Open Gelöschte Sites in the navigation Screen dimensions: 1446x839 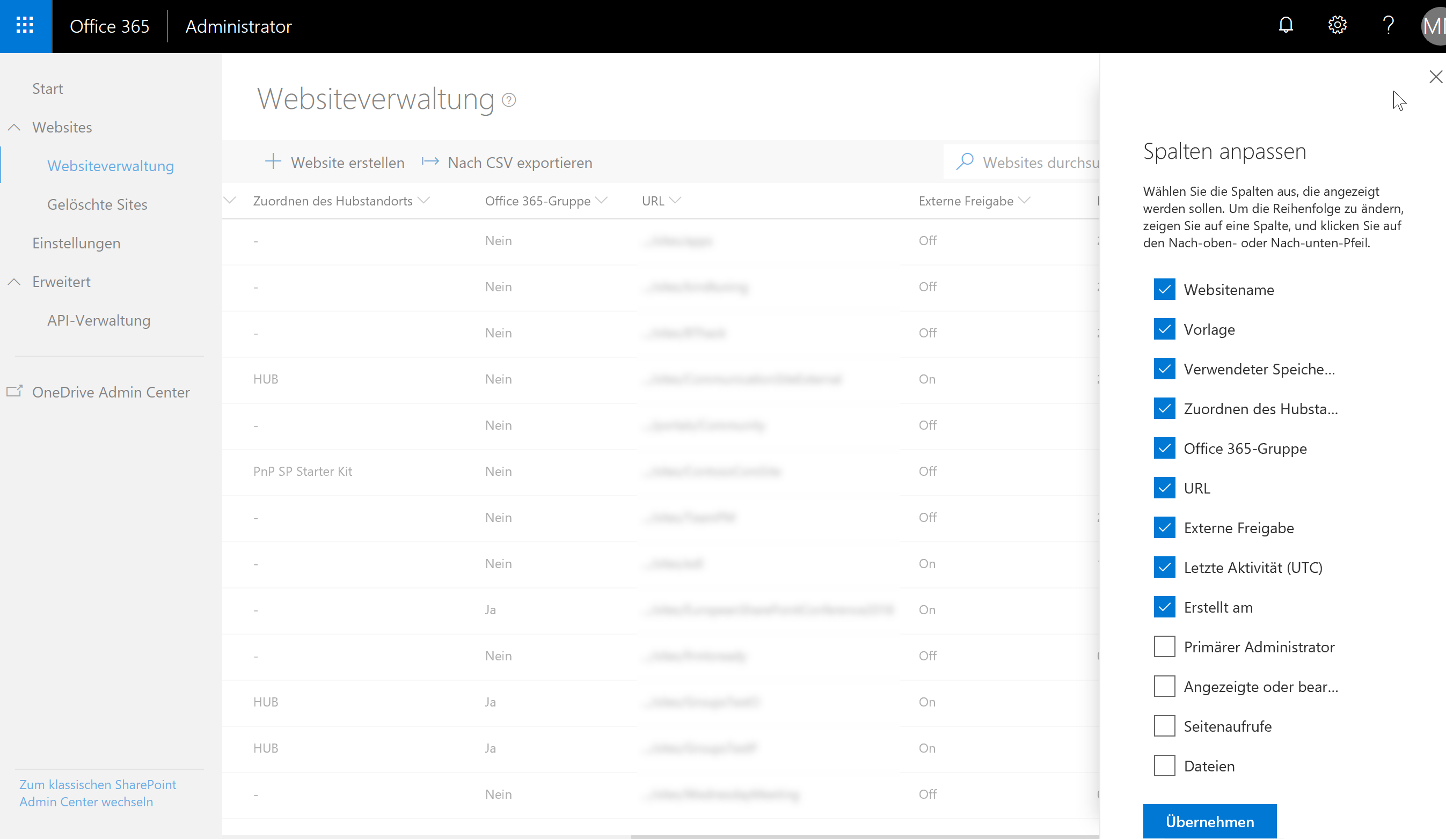click(x=97, y=205)
